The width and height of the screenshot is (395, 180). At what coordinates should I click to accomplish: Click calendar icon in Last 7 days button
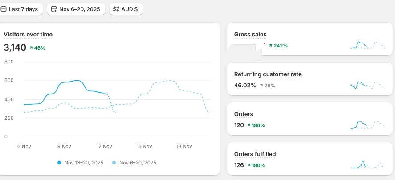click(x=4, y=9)
